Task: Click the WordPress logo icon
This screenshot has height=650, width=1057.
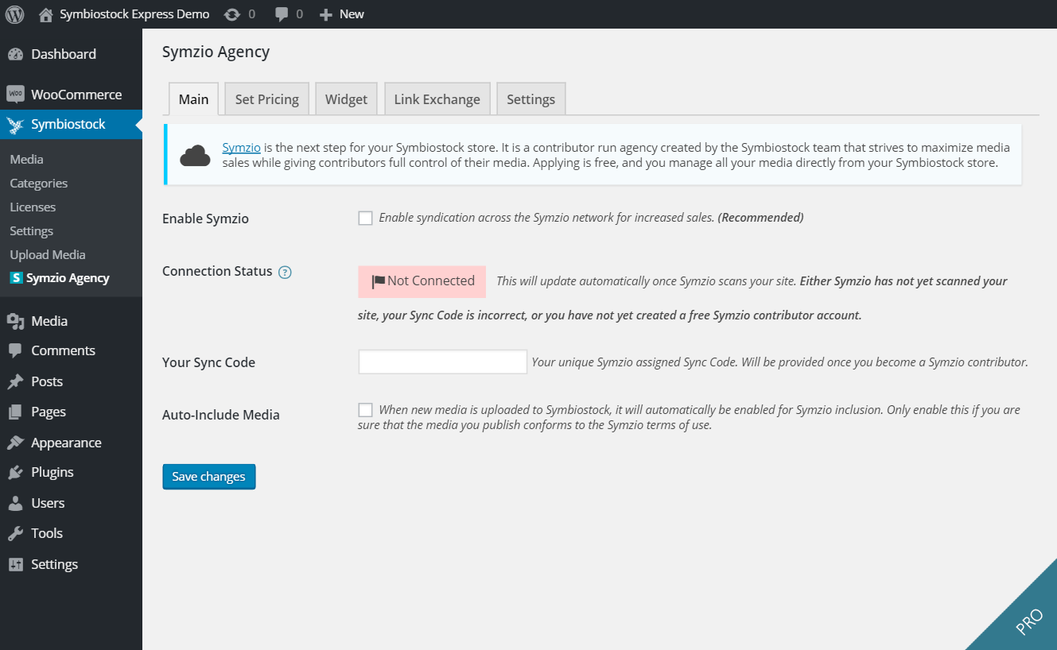Action: tap(15, 14)
